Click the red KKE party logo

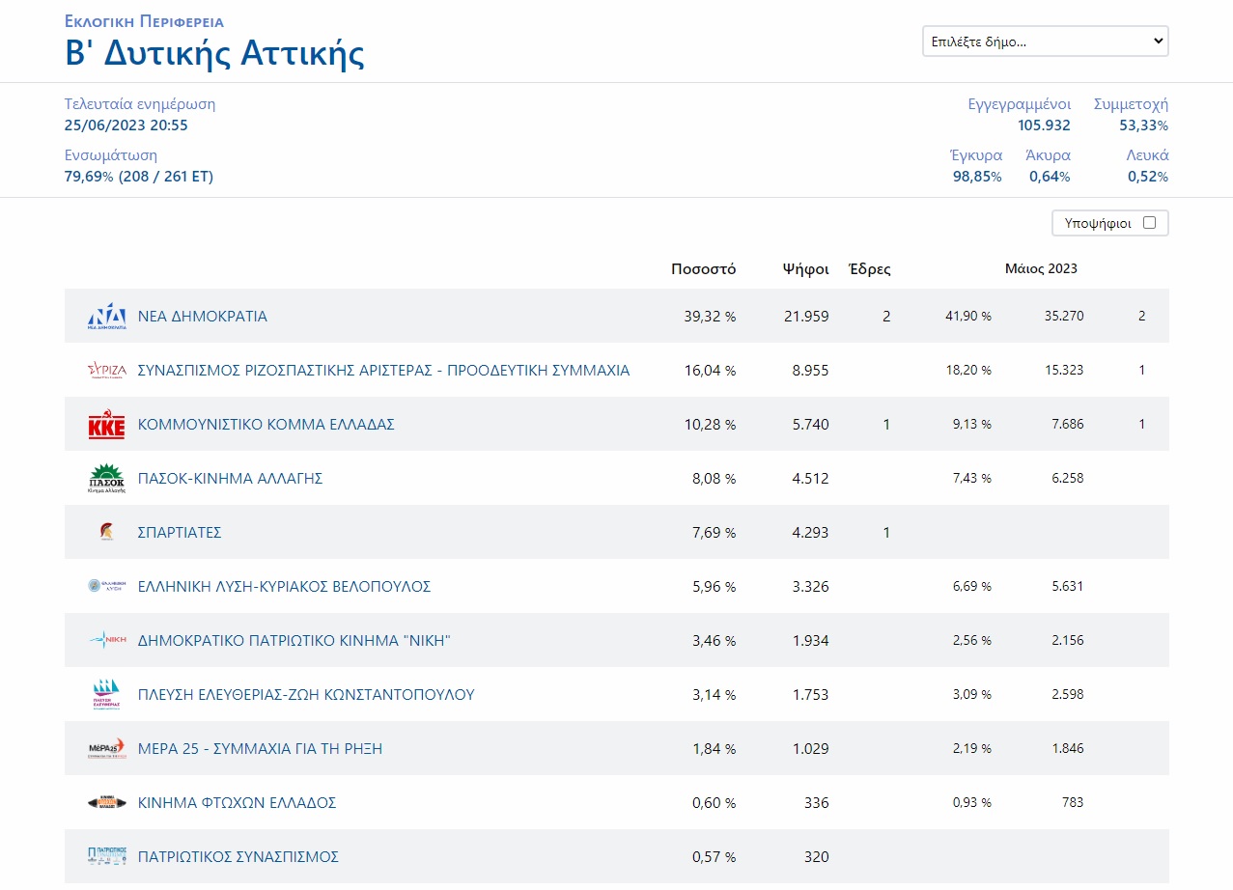click(x=106, y=425)
